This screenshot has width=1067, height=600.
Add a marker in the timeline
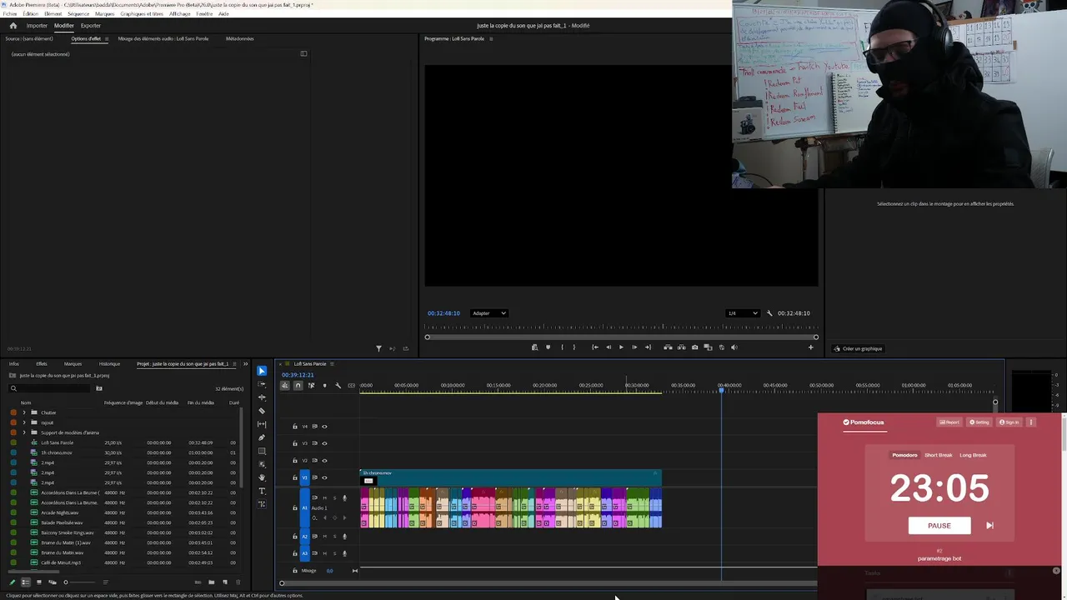coord(324,385)
